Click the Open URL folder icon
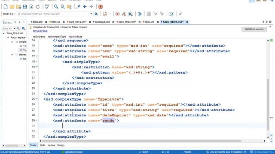The width and height of the screenshot is (275, 154). coord(18,7)
